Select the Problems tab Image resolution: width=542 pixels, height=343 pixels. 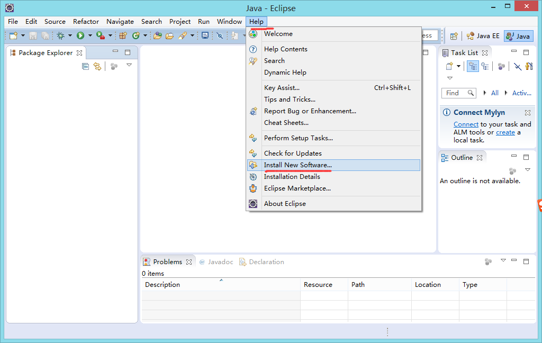[168, 261]
